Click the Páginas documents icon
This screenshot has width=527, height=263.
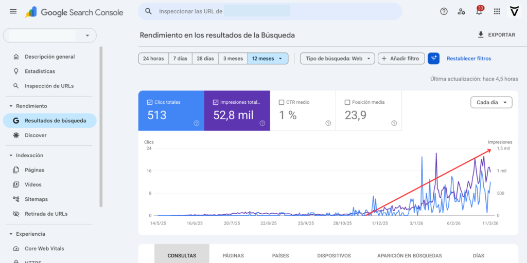[x=16, y=170]
